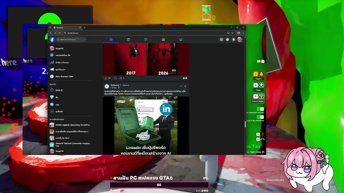Viewport: 344px width, 193px height.
Task: Click the Taunt bell in the game
Action: (x=261, y=74)
